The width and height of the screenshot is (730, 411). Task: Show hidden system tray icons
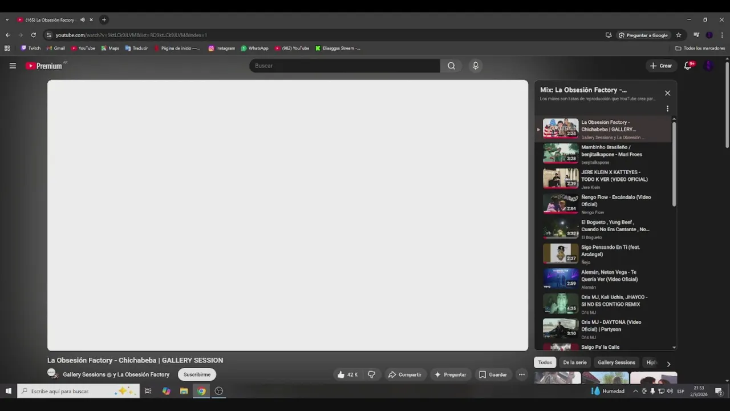635,391
